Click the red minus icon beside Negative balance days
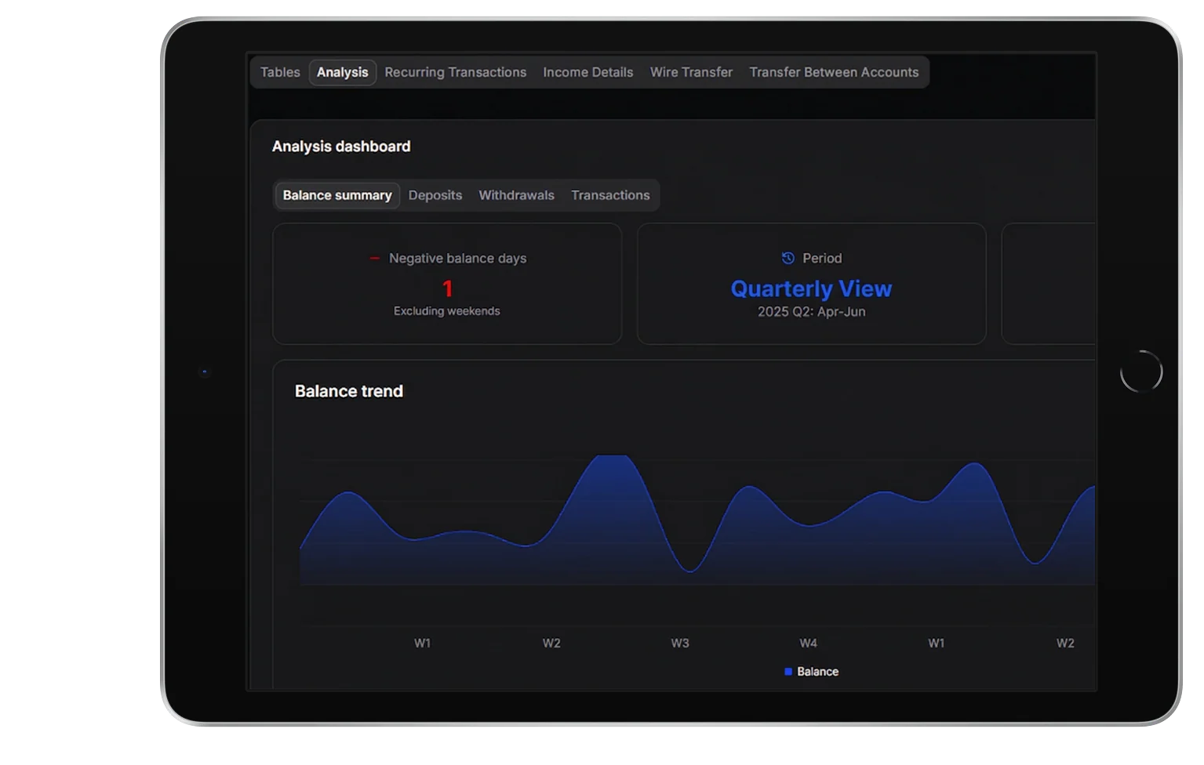The image size is (1204, 765). 375,258
